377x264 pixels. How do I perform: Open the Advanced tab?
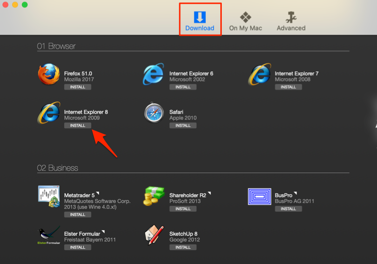pyautogui.click(x=291, y=22)
